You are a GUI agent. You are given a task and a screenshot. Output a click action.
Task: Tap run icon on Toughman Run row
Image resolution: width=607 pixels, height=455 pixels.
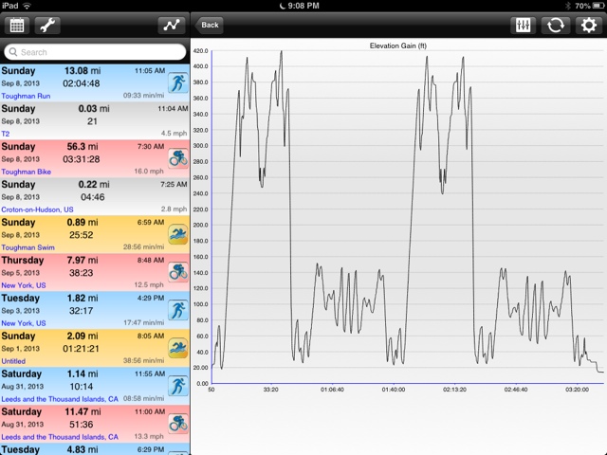click(178, 82)
